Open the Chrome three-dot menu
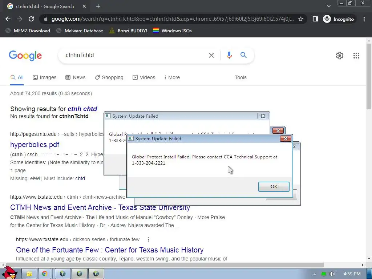Viewport: 372px width, 279px height. [364, 19]
